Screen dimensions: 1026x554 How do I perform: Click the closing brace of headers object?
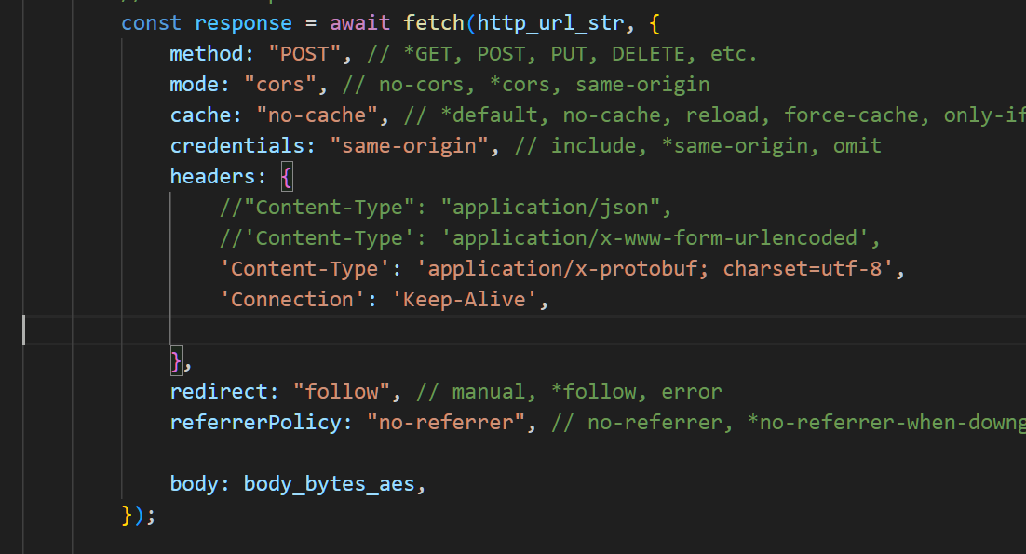176,360
